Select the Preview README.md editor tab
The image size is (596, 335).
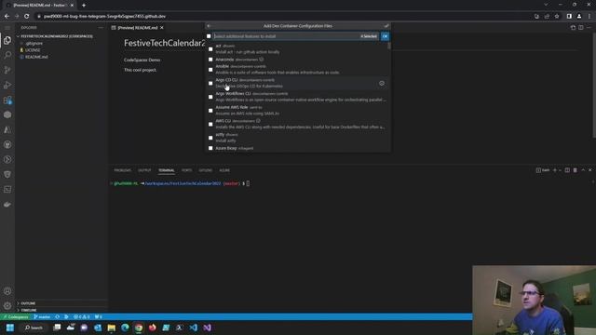[x=137, y=28]
